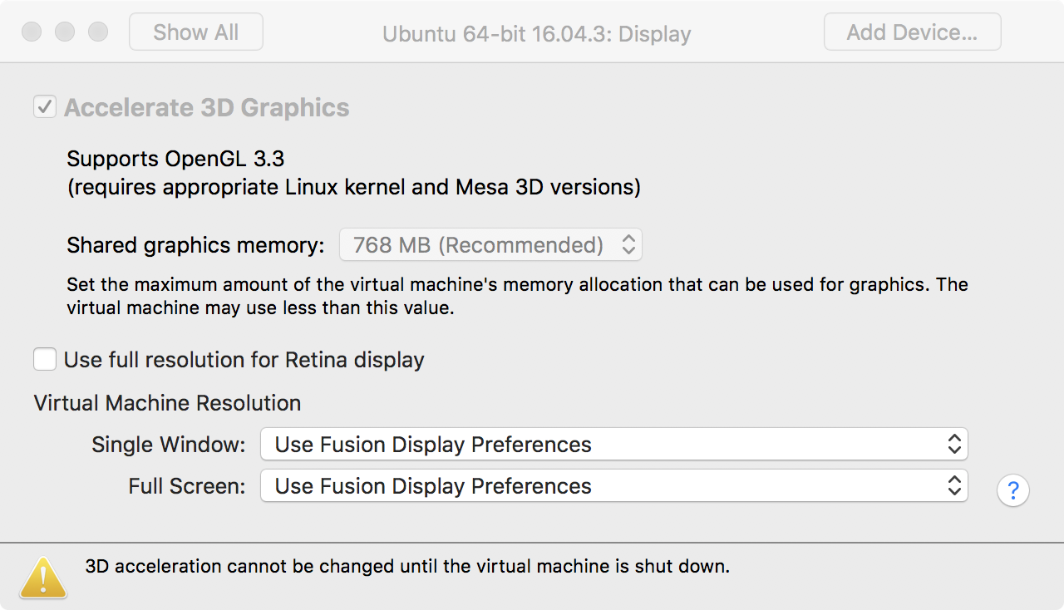The height and width of the screenshot is (610, 1064).
Task: Click the help question mark button
Action: click(1012, 490)
